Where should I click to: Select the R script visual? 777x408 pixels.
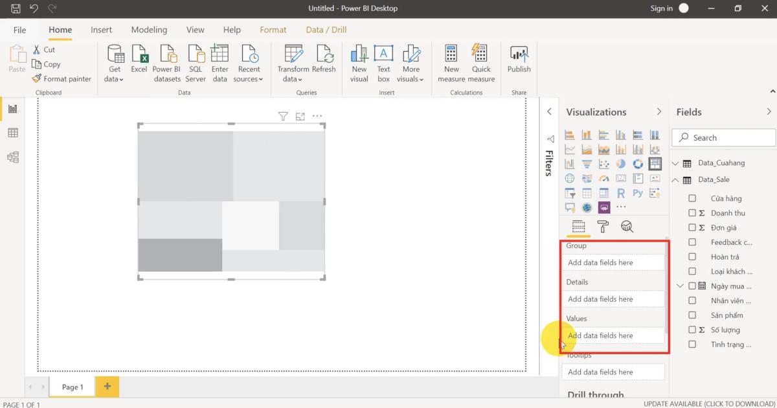point(620,192)
